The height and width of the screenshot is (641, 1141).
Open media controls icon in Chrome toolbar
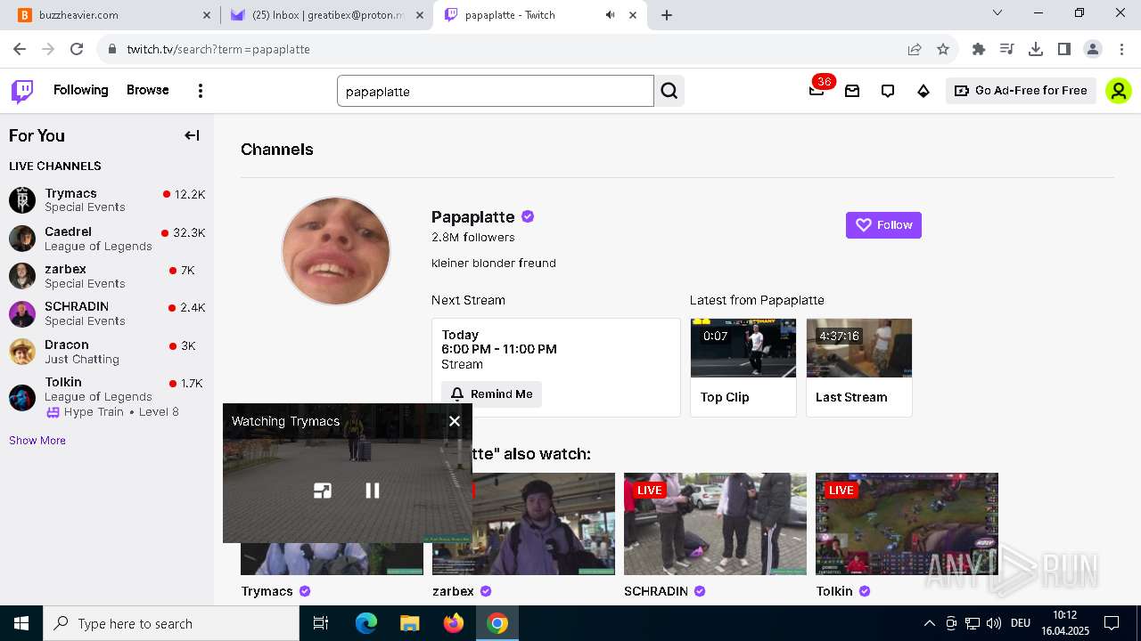(1007, 49)
